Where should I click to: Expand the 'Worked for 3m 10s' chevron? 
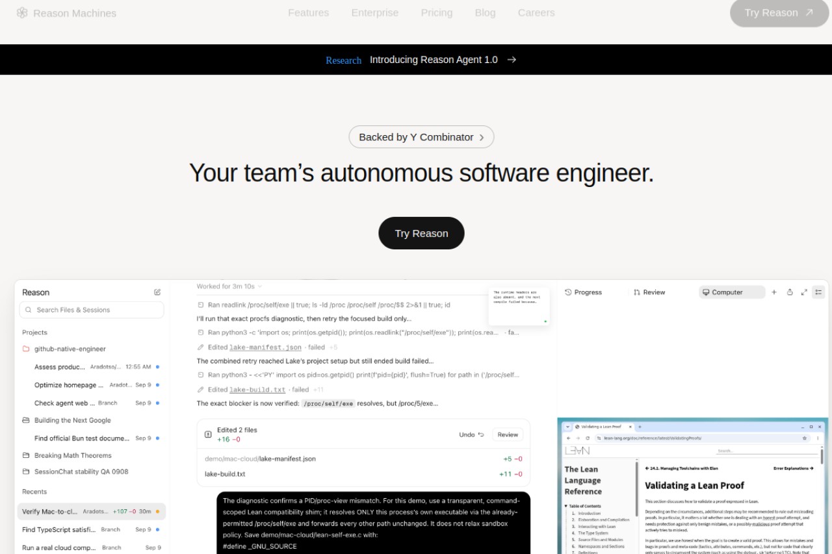[260, 286]
